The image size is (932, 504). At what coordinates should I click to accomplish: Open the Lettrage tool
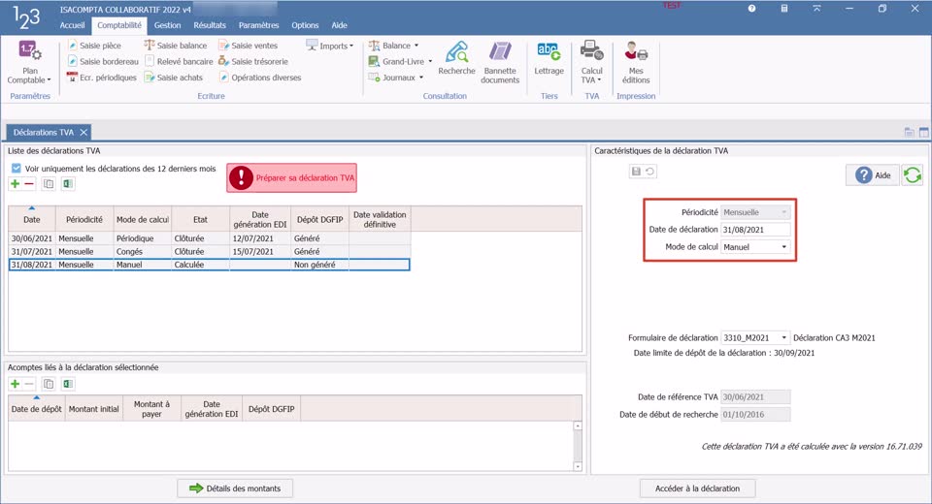549,59
